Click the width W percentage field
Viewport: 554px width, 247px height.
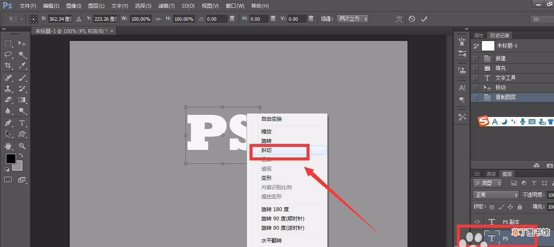[x=140, y=19]
